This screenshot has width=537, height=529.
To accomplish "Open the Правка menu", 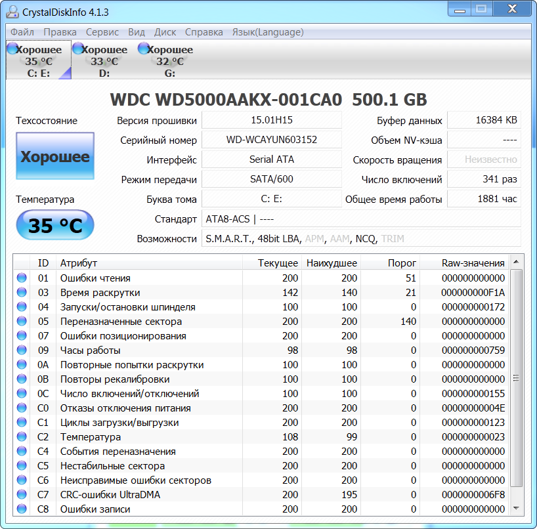I will point(60,32).
